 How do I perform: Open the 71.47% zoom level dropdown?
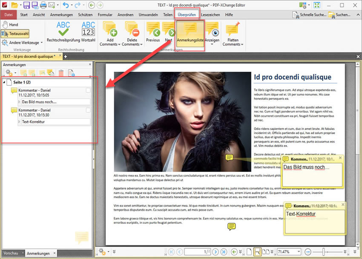coord(299,252)
